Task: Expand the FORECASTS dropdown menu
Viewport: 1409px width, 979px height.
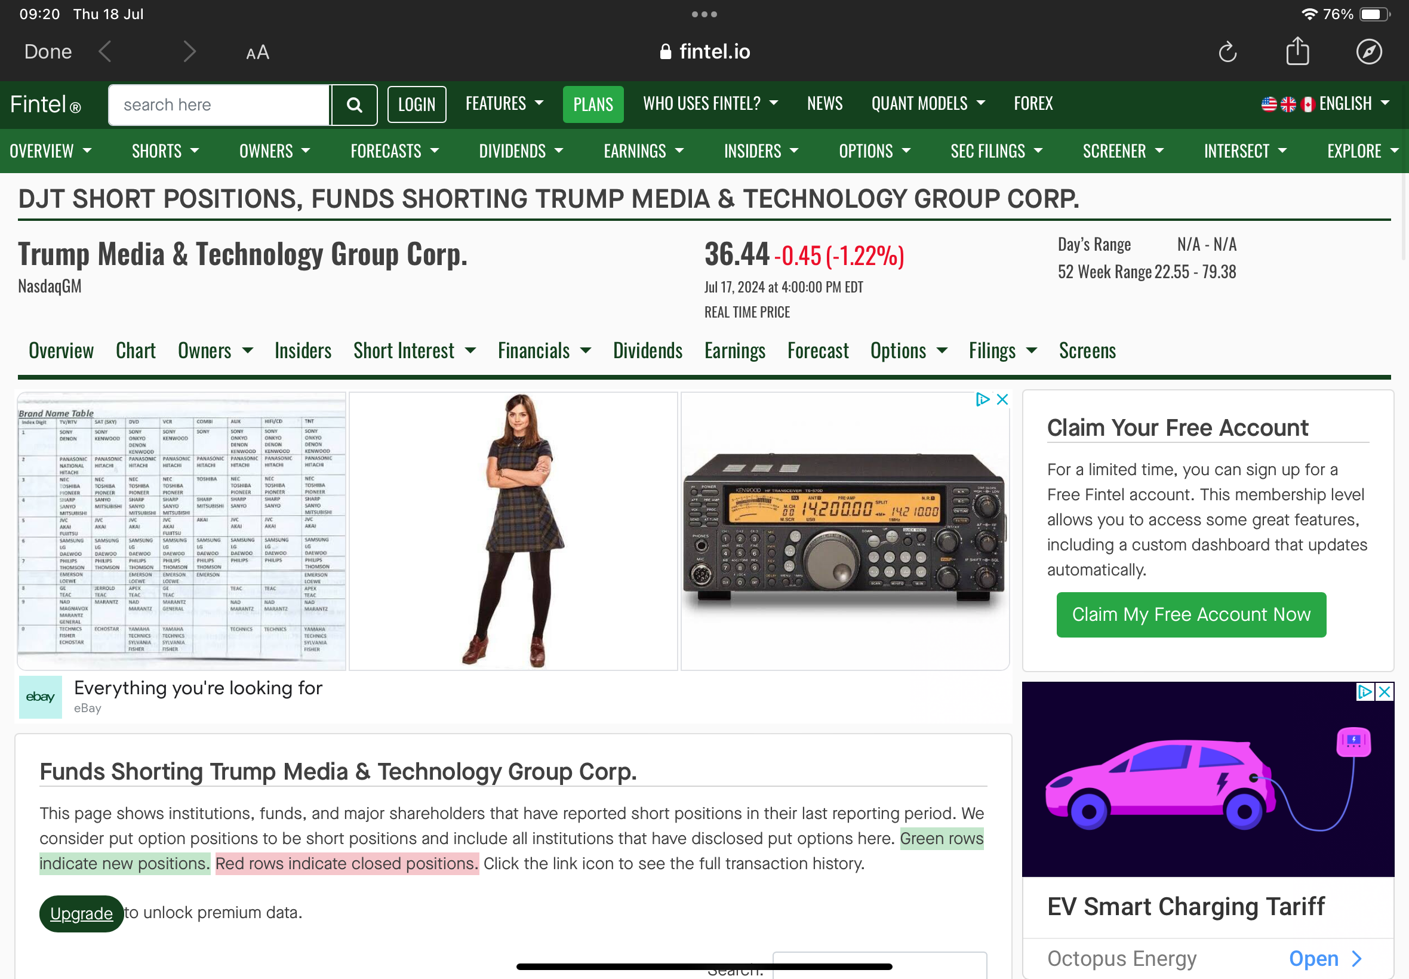Action: pyautogui.click(x=395, y=151)
